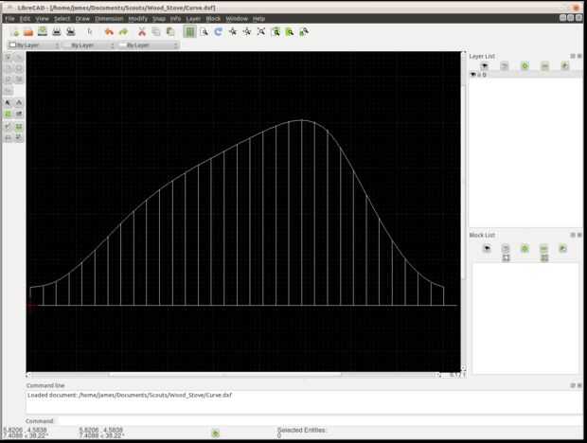Cut selection using the scissors icon
The image size is (587, 443).
[142, 32]
